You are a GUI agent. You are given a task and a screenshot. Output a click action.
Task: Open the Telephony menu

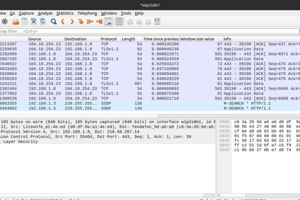click(x=87, y=13)
